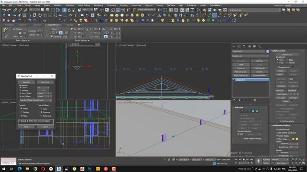Switch to the Motion command panel tab
Screen dimensions: 307x172
(x=249, y=47)
